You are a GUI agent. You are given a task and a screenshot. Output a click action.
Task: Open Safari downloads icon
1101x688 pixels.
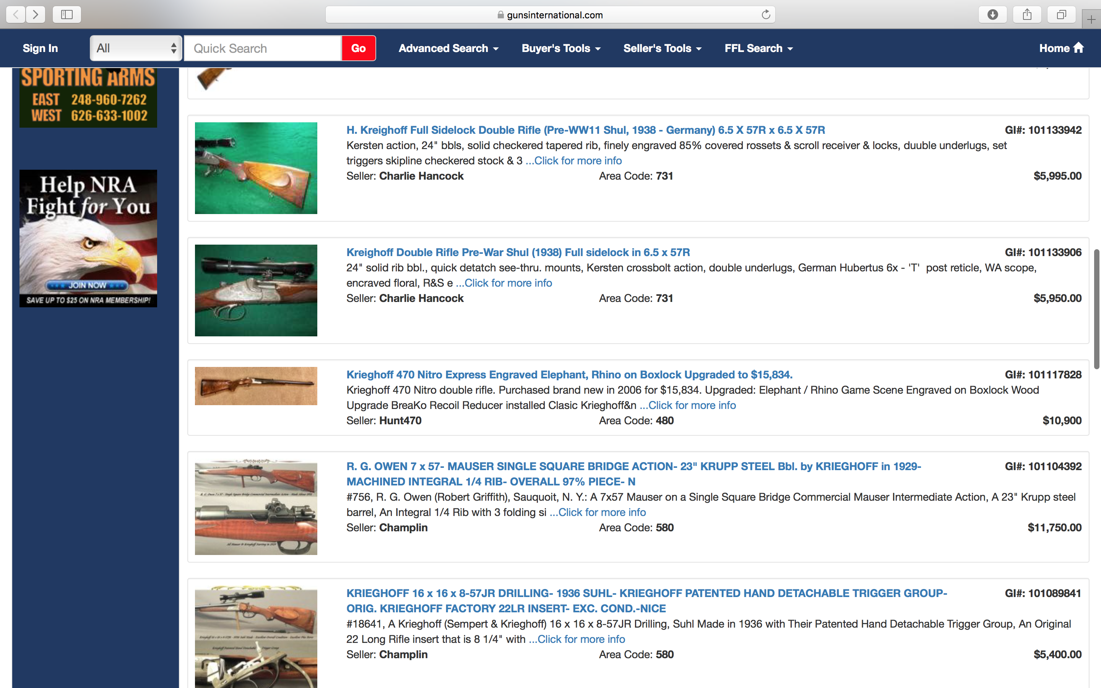(x=993, y=15)
